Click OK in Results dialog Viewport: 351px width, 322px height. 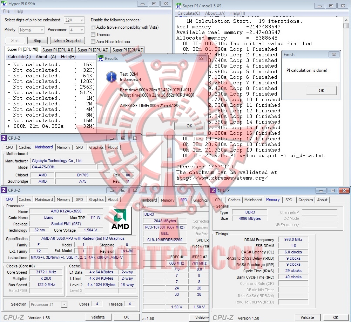189,126
